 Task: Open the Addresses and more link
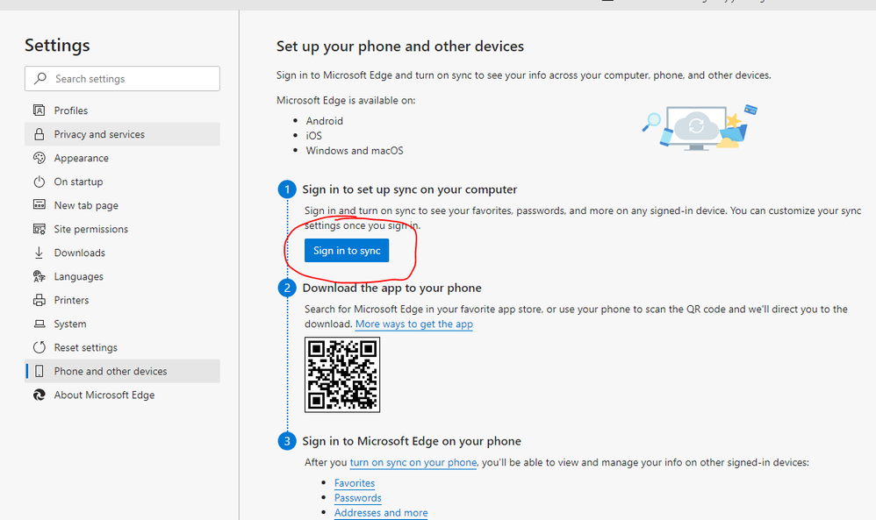381,513
